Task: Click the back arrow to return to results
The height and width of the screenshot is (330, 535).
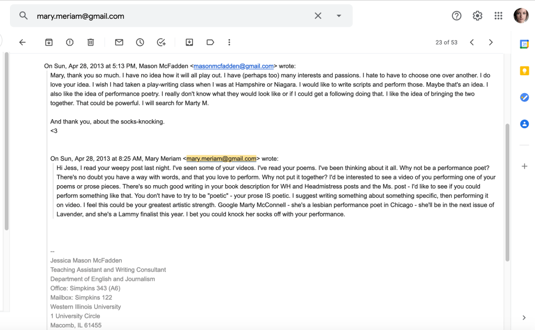Action: coord(22,42)
